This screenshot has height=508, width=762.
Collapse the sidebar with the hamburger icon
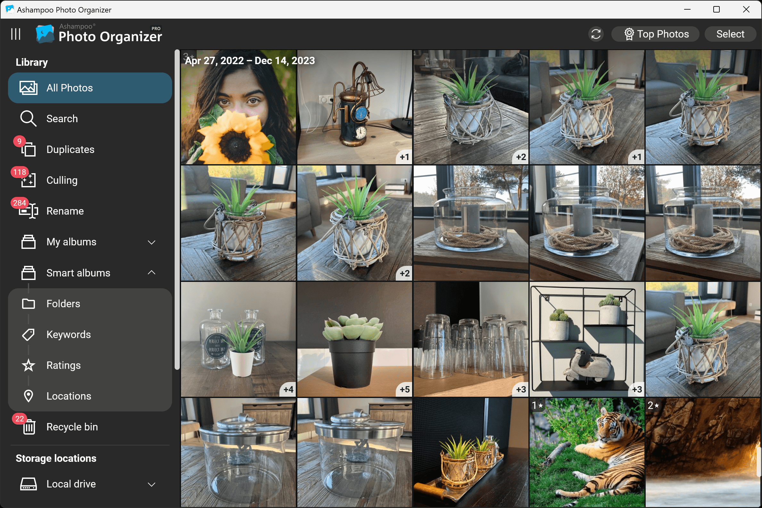pyautogui.click(x=15, y=33)
